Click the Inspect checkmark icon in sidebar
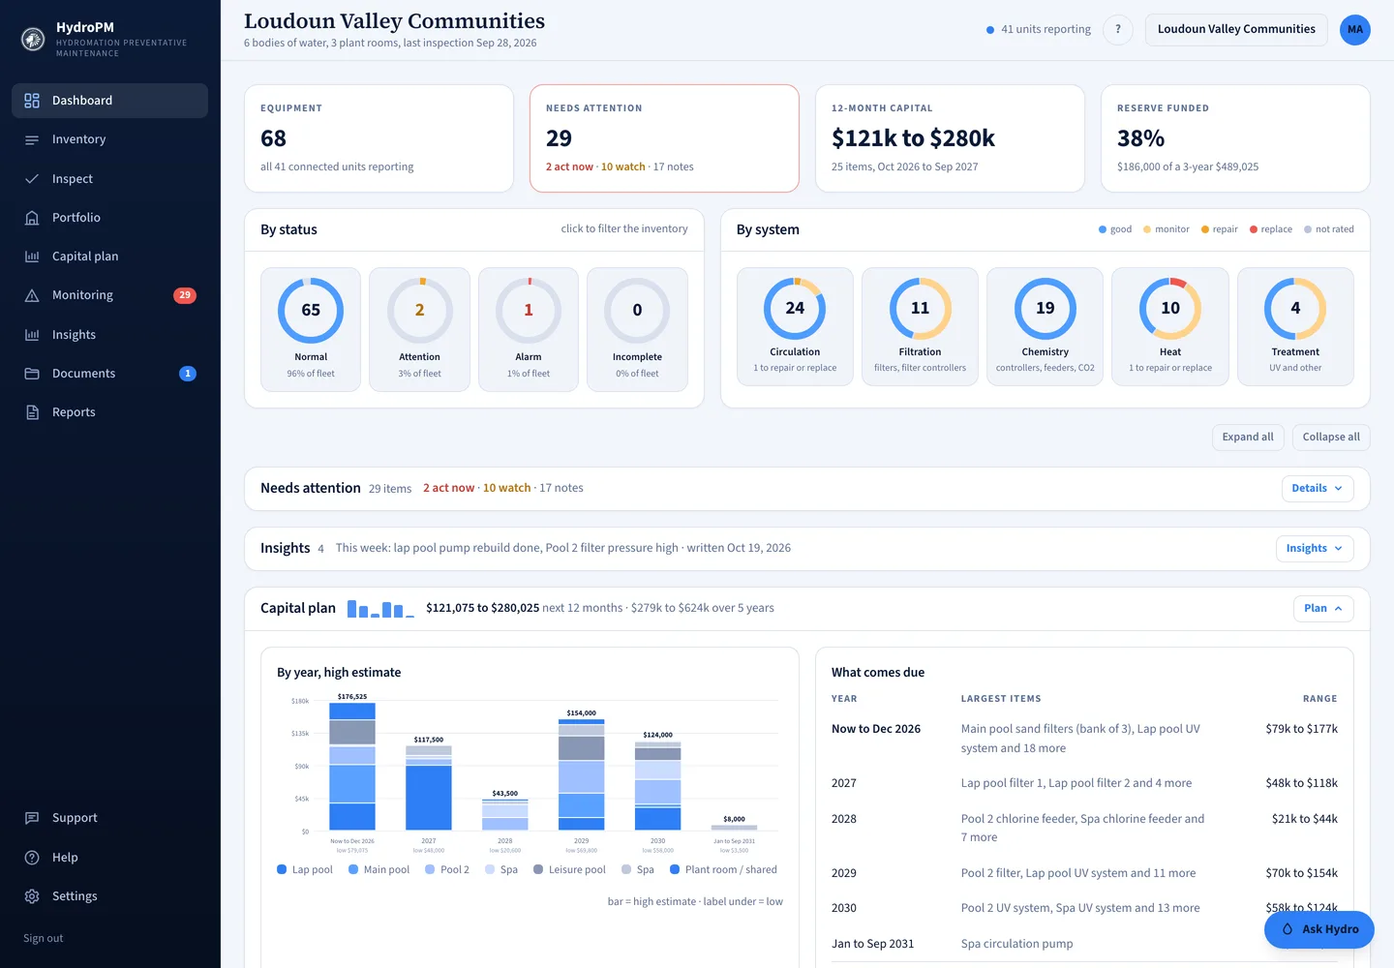 pyautogui.click(x=32, y=179)
